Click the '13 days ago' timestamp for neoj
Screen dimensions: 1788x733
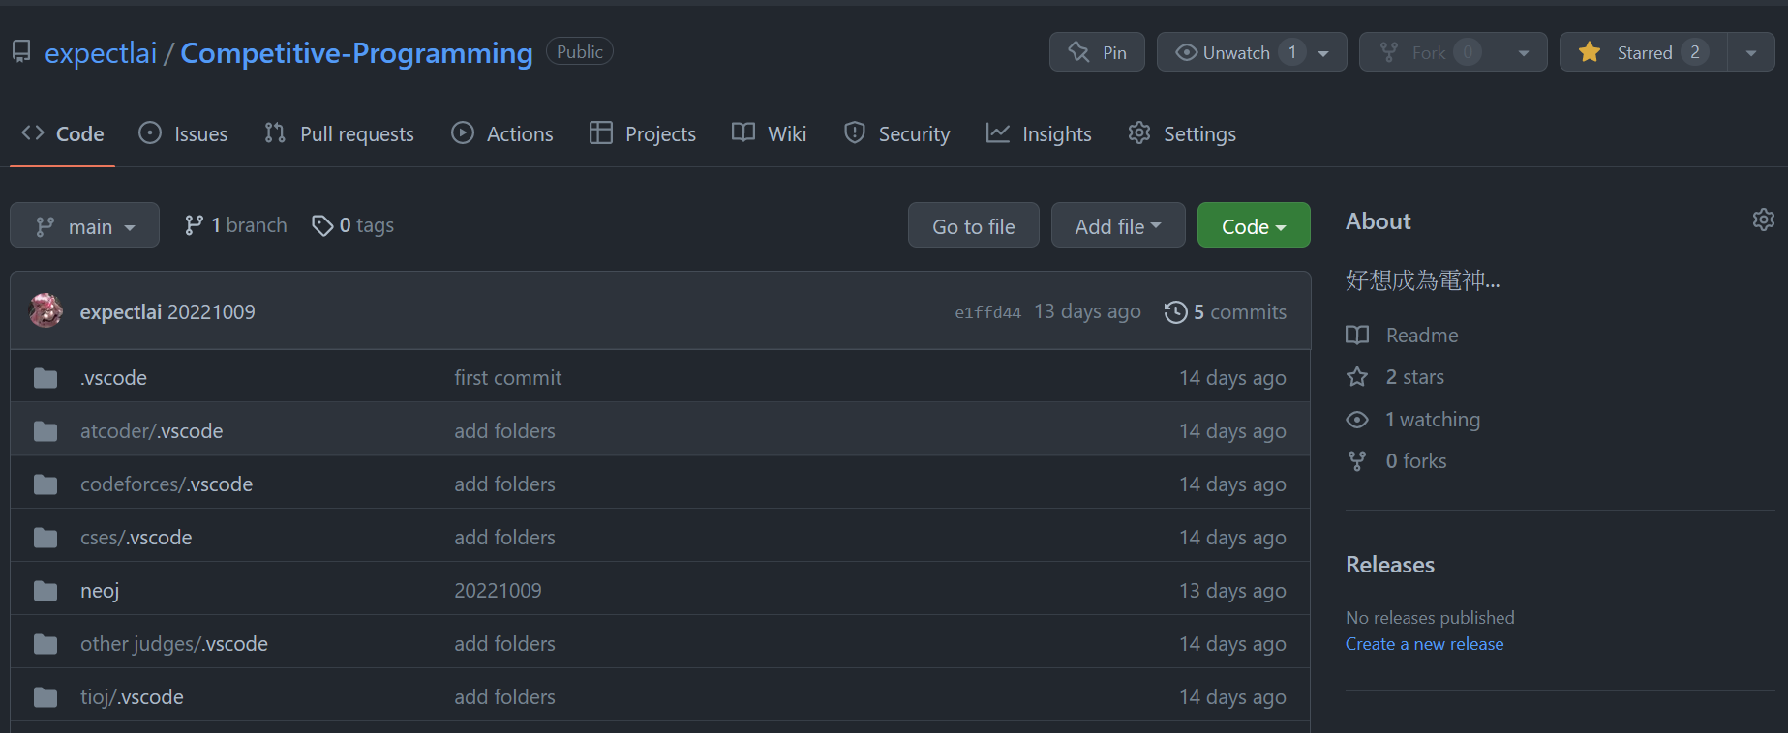point(1232,591)
